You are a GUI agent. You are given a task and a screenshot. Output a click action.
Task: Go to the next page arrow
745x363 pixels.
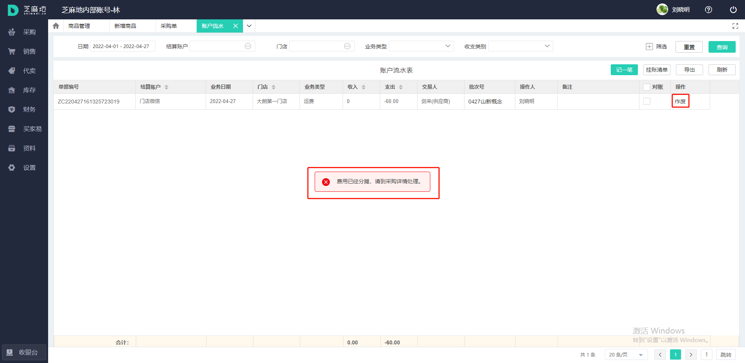point(691,354)
